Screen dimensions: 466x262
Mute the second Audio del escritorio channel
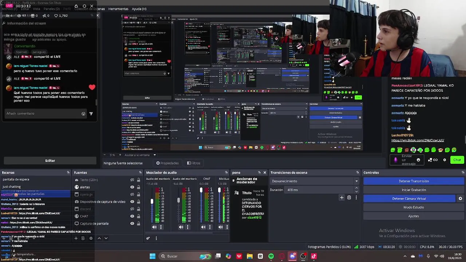tap(181, 227)
